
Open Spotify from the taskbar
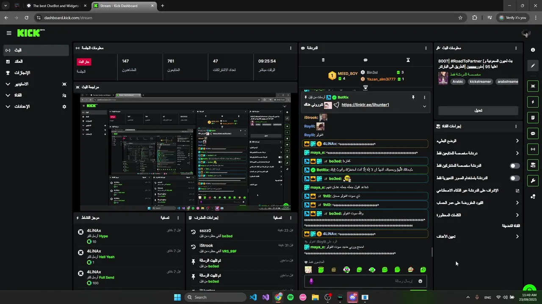click(290, 297)
